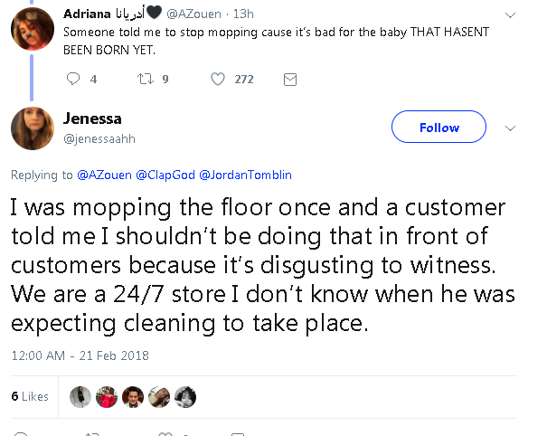Open the @ClapGod mention link
This screenshot has width=547, height=436.
(167, 175)
